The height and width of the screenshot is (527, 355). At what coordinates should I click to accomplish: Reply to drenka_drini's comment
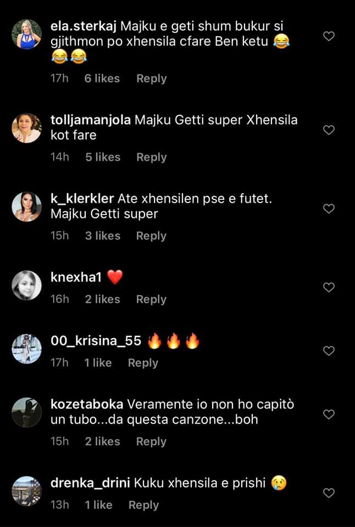143,505
